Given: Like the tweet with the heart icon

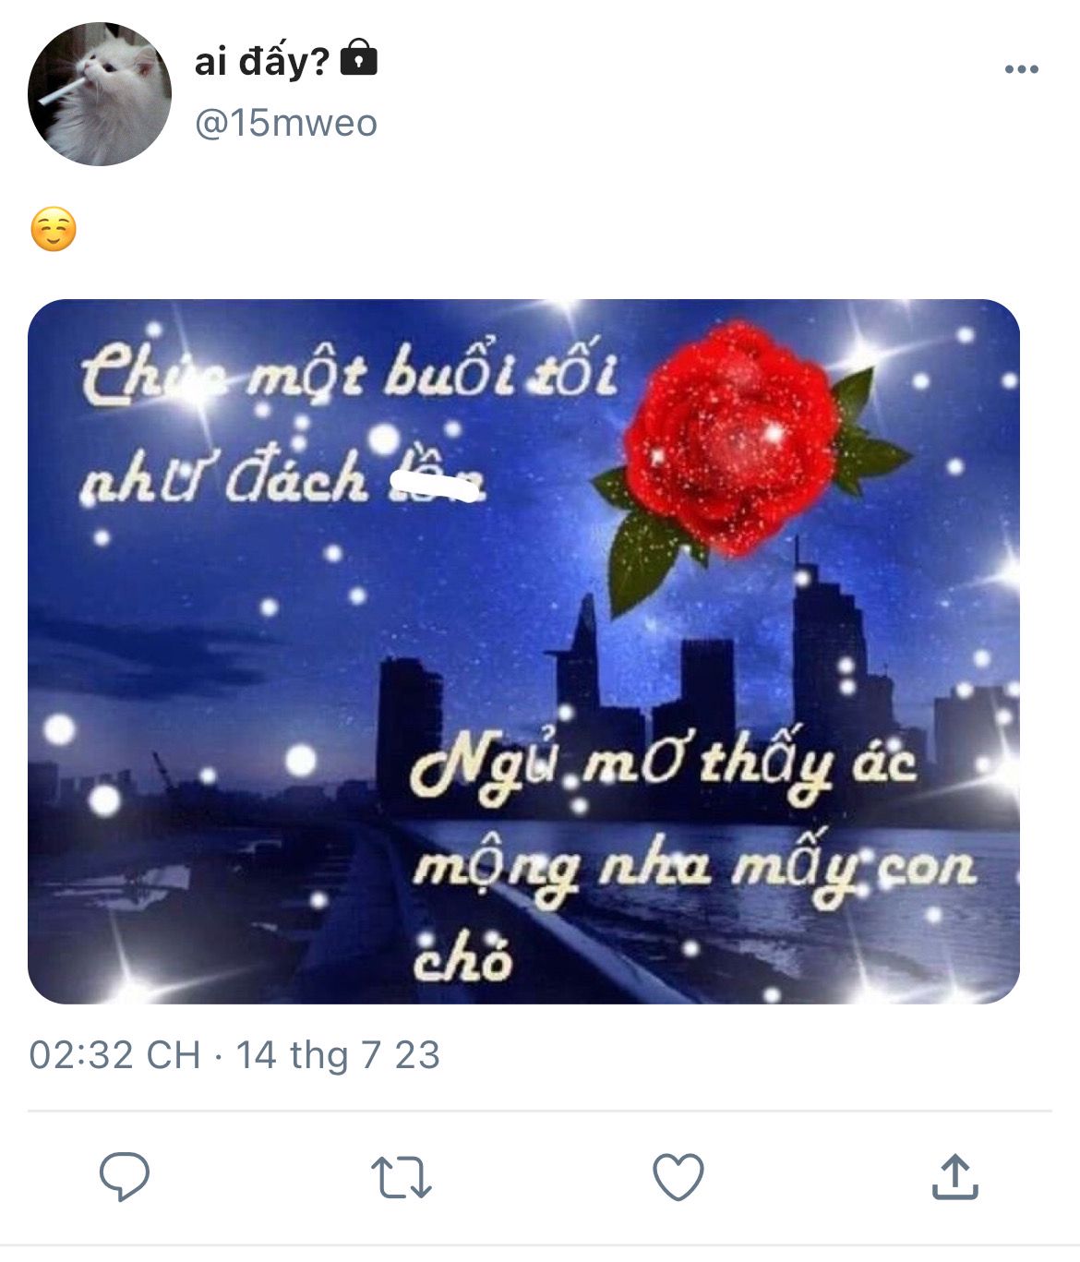Looking at the screenshot, I should point(678,1177).
